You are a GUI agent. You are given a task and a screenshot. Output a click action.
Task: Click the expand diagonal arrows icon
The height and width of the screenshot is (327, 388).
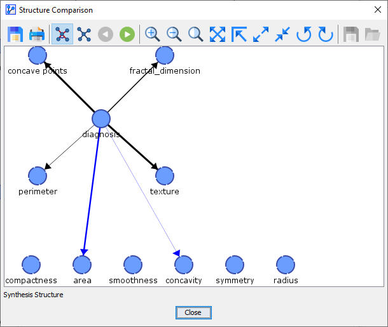click(x=261, y=34)
